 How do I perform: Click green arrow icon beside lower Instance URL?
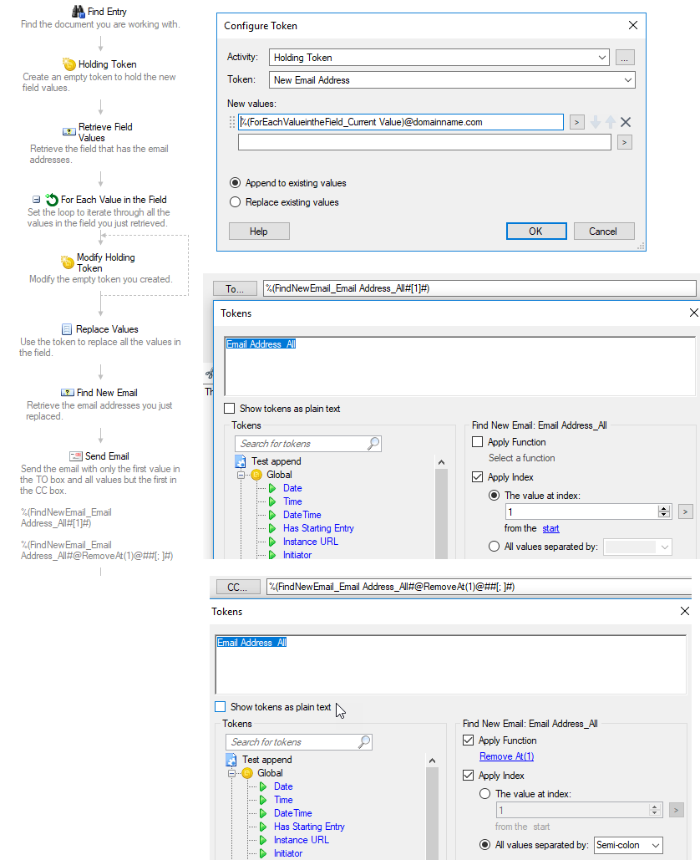tap(263, 840)
